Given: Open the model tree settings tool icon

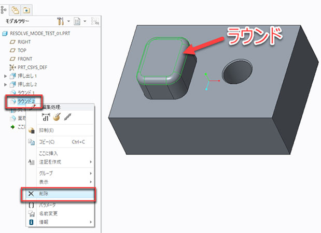Looking at the screenshot, I should coord(61,21).
